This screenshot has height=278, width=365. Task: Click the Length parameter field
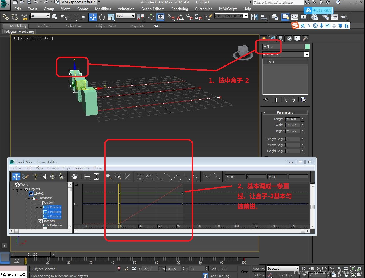293,119
